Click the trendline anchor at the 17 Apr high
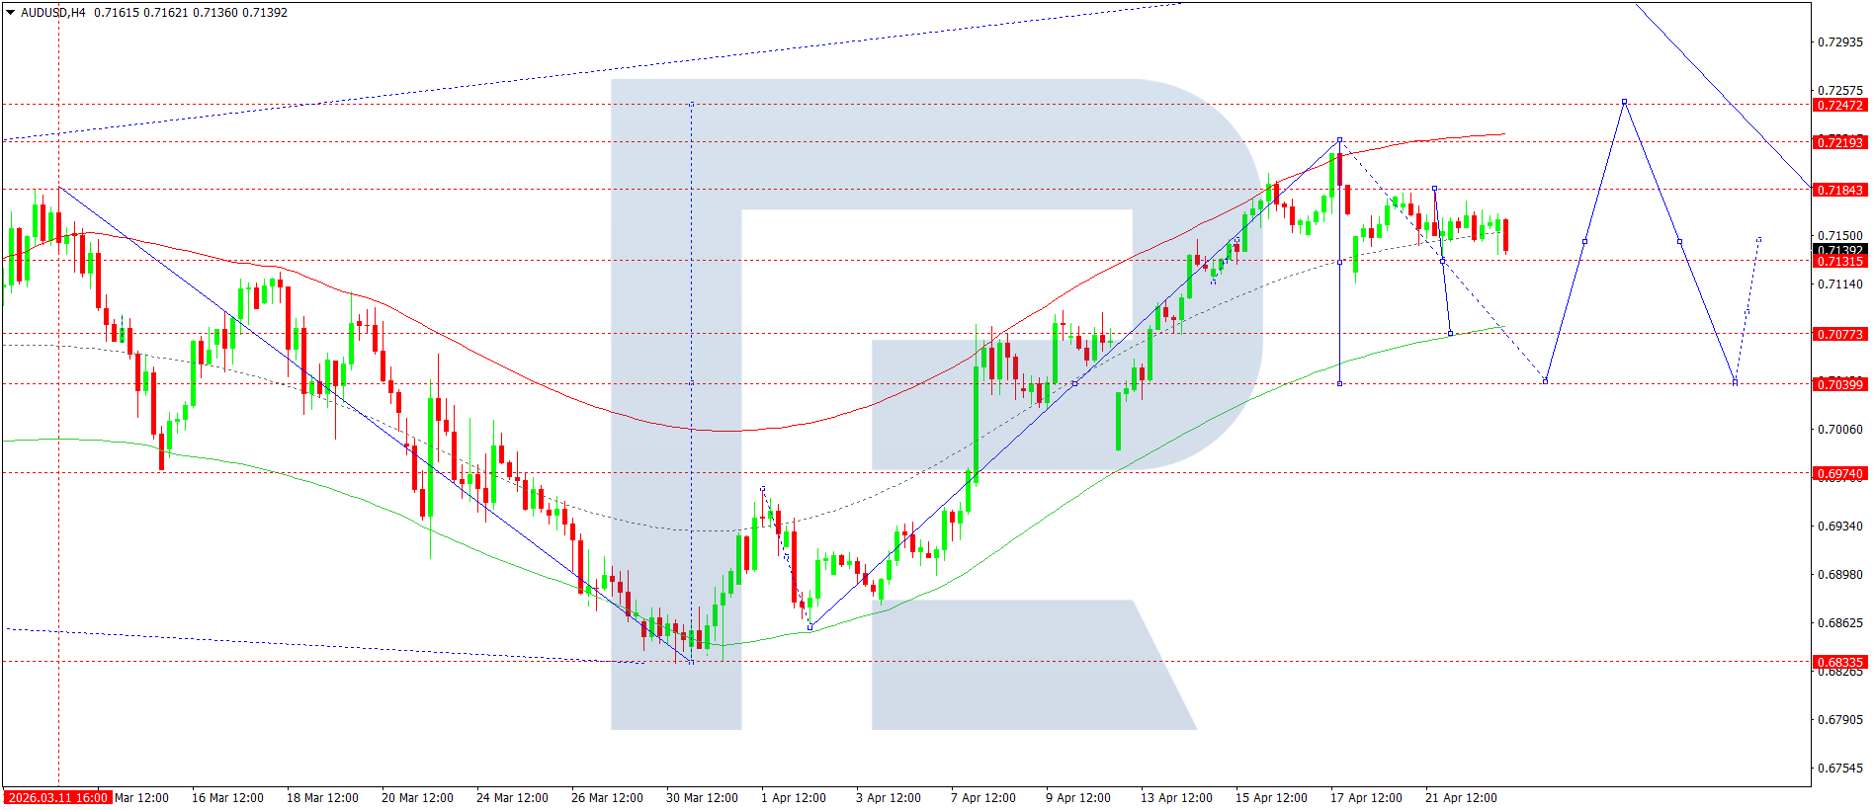The height and width of the screenshot is (810, 1874). coord(1339,140)
